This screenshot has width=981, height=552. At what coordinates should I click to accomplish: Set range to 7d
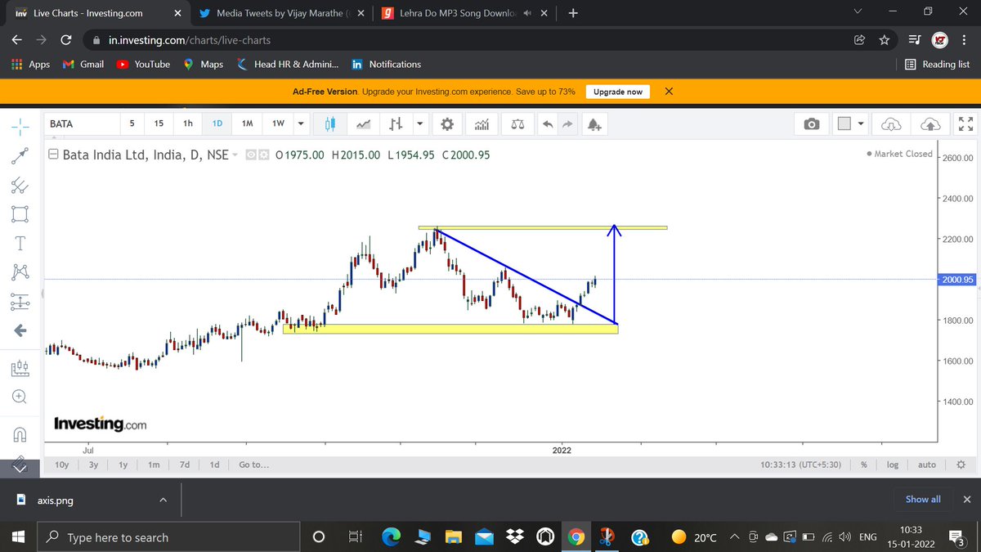point(185,464)
